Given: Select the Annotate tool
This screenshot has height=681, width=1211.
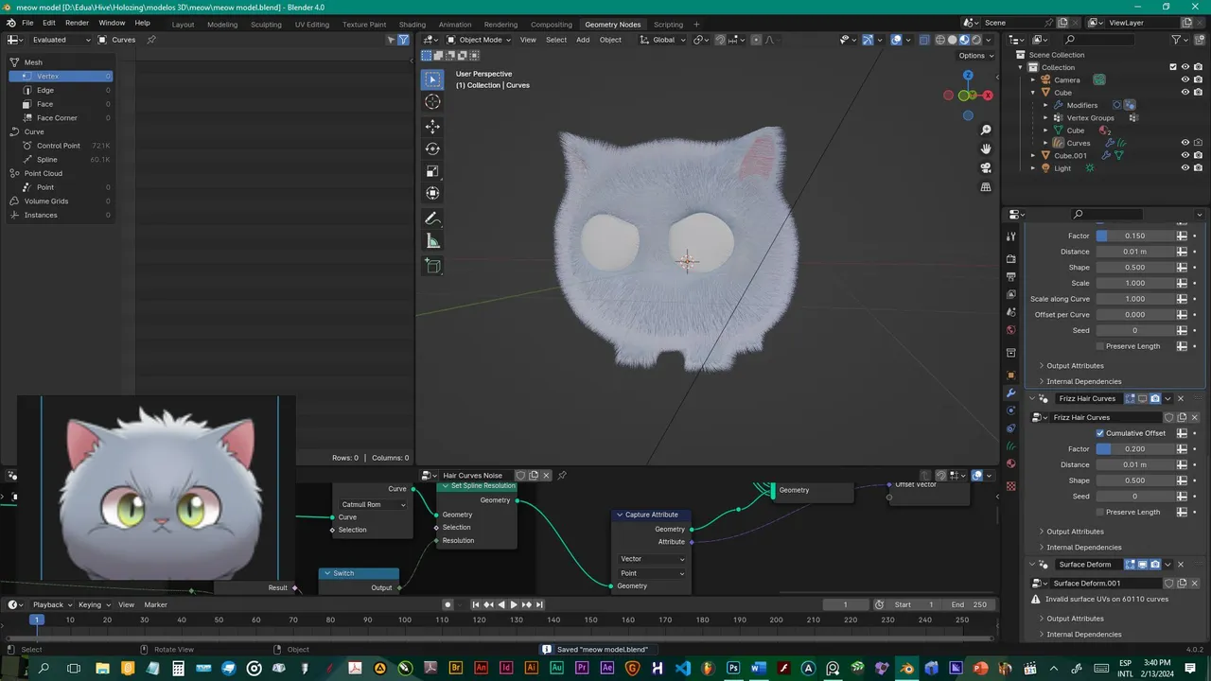Looking at the screenshot, I should [432, 218].
